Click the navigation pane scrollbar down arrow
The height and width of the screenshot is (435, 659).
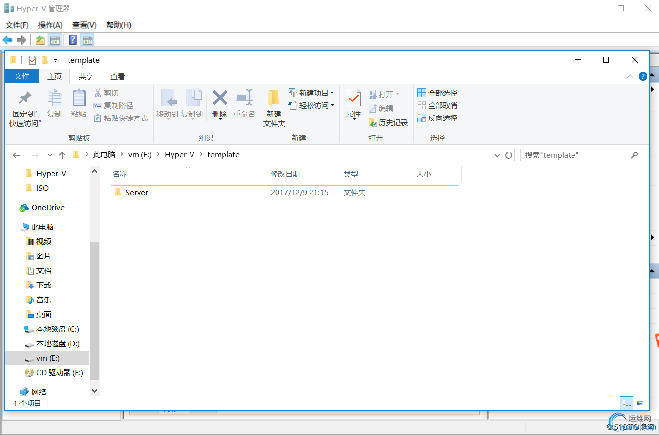94,390
